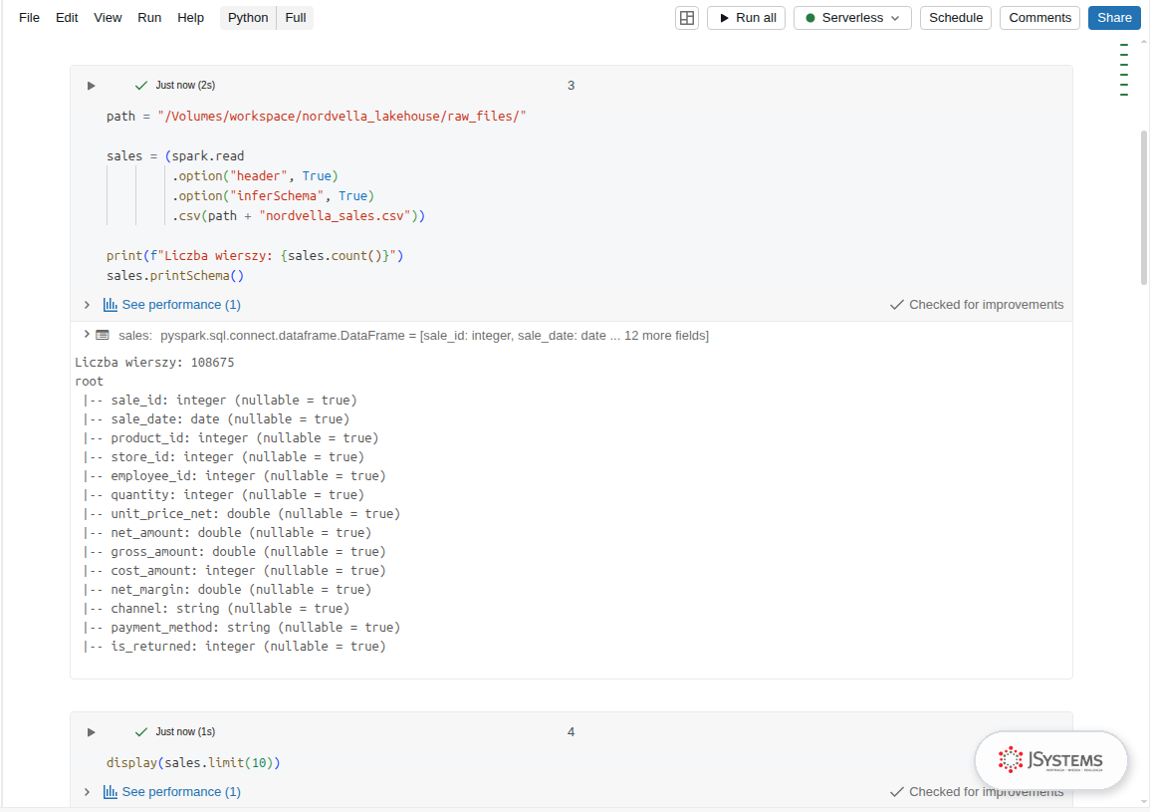Click the unit_price_net: double schema line
This screenshot has height=812, width=1150.
click(241, 515)
